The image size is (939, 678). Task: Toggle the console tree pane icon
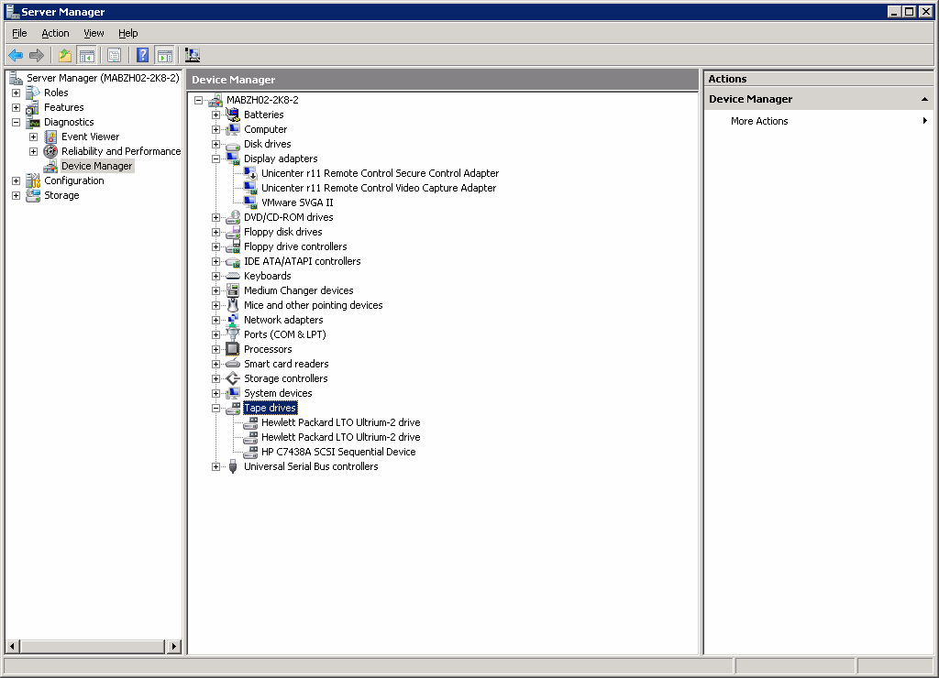[86, 54]
